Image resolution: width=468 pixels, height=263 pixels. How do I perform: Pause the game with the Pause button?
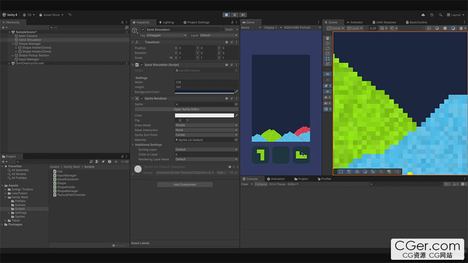coord(235,15)
